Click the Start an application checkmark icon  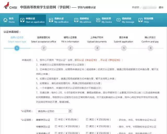[x=22, y=20]
